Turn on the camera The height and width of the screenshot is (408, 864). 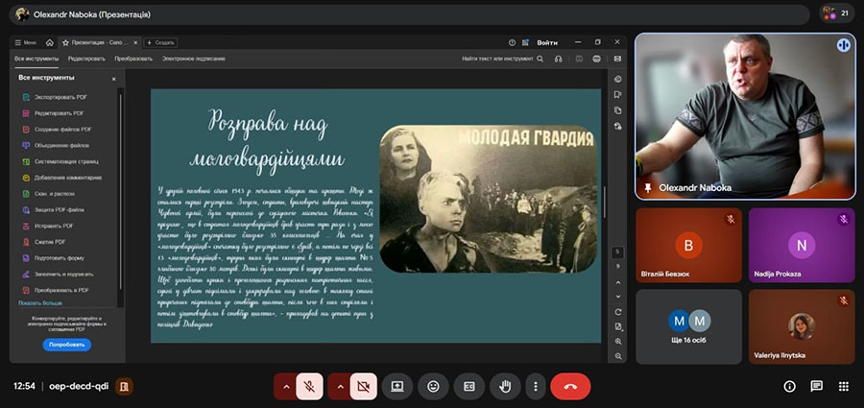[363, 387]
